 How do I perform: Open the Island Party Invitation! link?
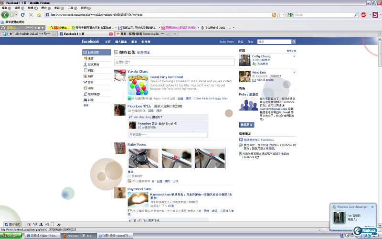pos(167,77)
